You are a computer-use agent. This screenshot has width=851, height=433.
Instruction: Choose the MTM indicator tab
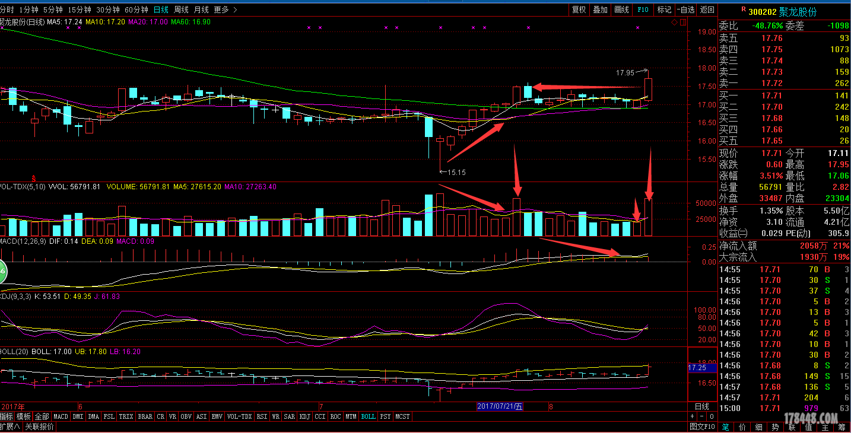[x=351, y=416]
